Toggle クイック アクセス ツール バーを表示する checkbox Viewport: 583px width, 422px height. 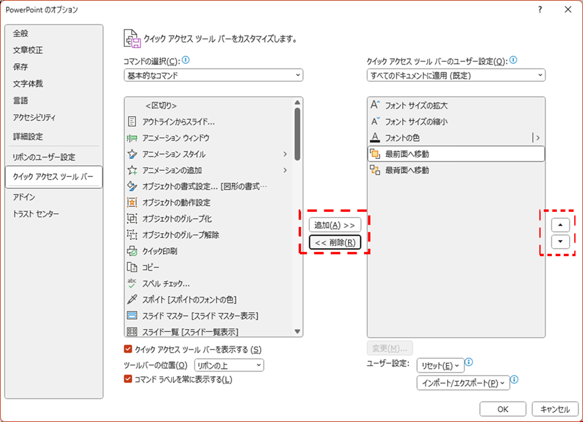tap(128, 349)
